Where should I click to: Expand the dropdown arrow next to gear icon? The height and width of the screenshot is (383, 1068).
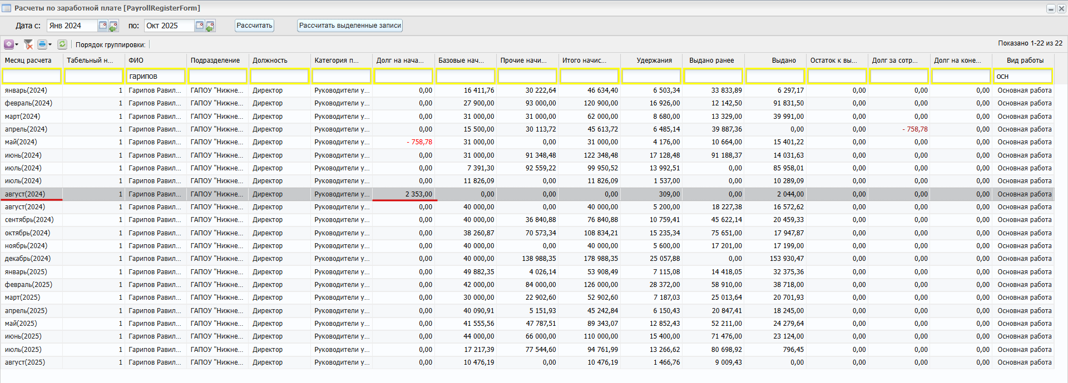coord(17,44)
